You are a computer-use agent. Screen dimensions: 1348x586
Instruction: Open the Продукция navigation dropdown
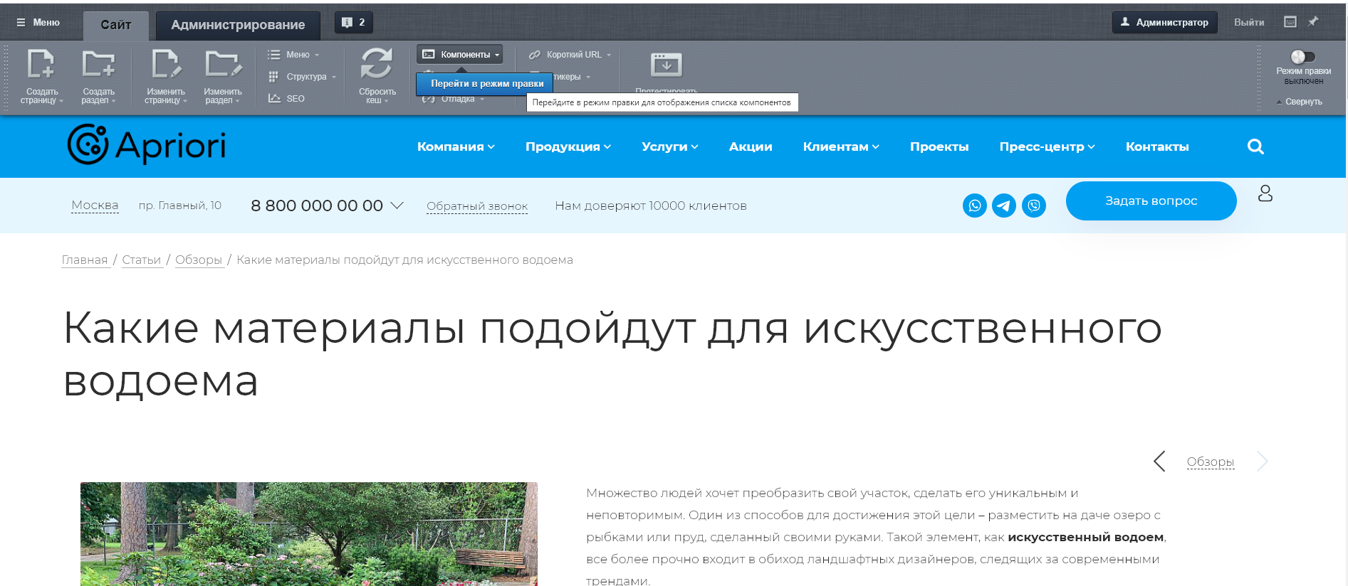[x=568, y=146]
